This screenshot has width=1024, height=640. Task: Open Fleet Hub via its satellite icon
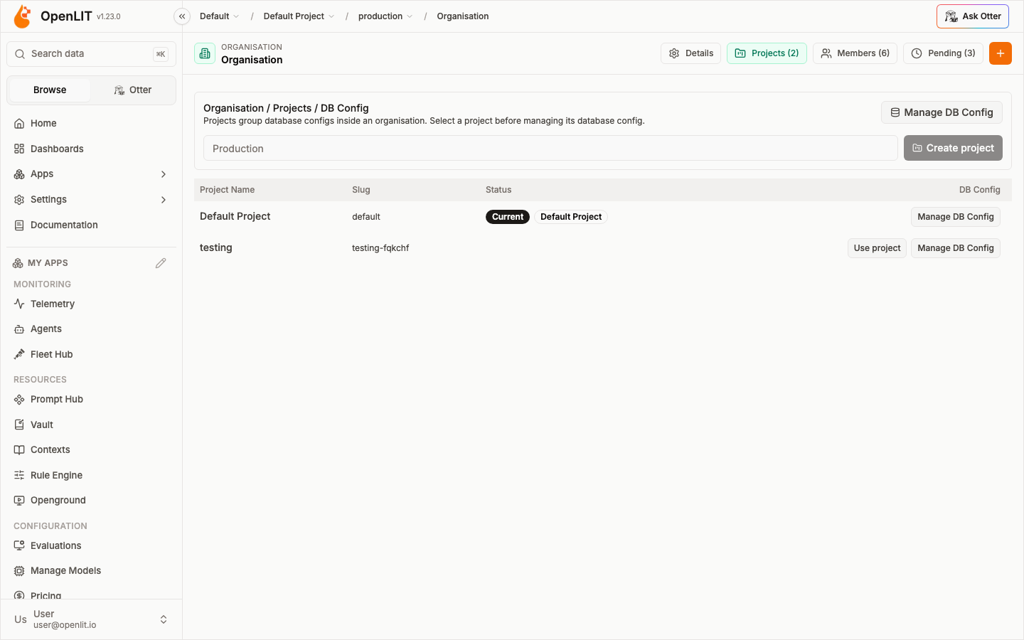[19, 355]
